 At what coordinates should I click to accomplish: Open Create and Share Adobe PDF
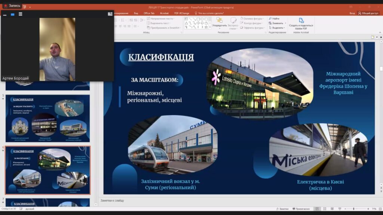click(x=301, y=23)
